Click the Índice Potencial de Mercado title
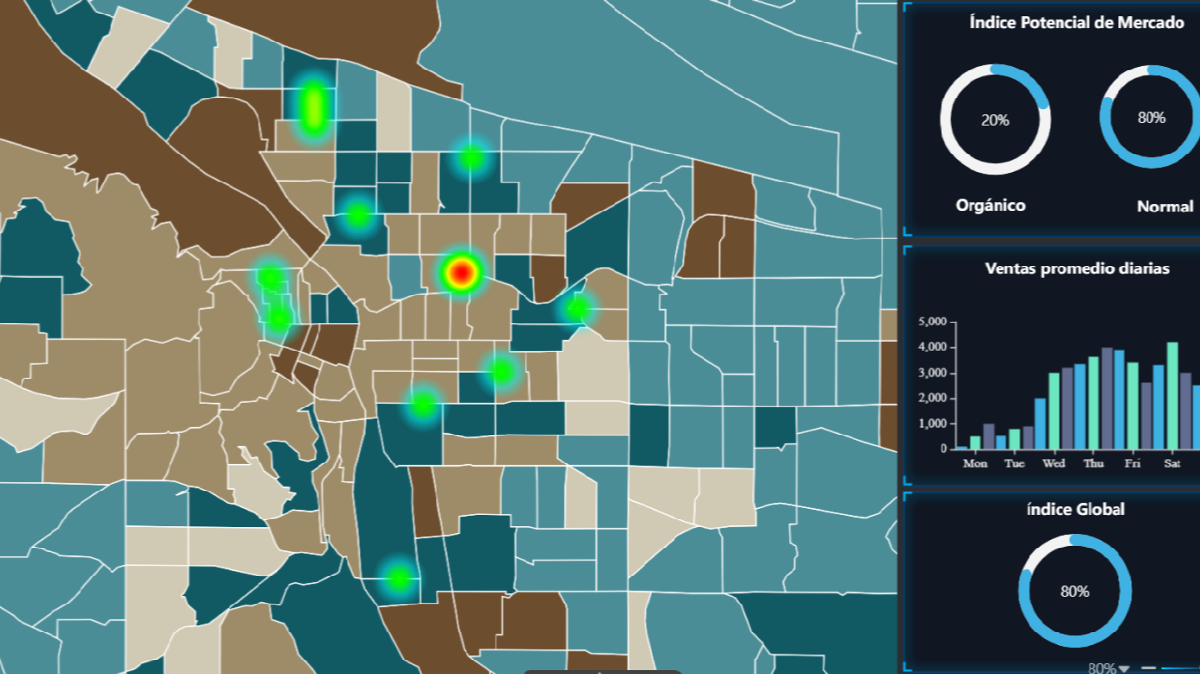1200x675 pixels. click(x=1076, y=22)
